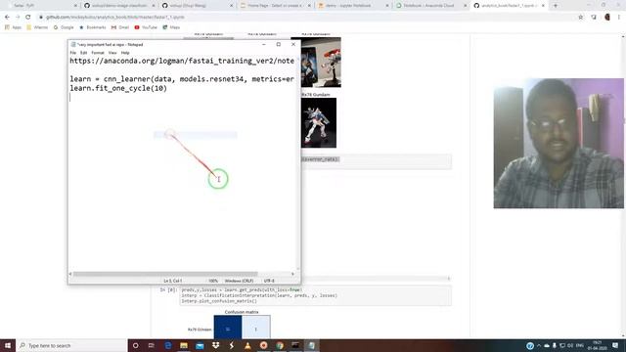Open the taskbar clock and date
Image resolution: width=626 pixels, height=352 pixels.
pos(597,345)
